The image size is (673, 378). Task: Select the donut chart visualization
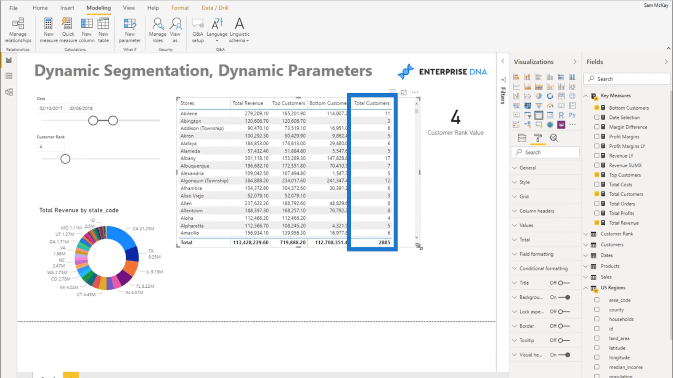coord(550,96)
